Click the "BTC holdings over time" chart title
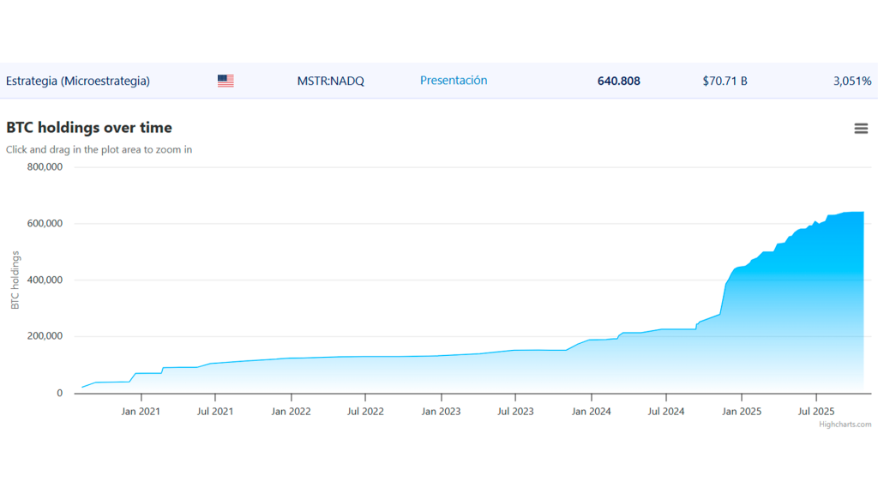 (x=89, y=128)
